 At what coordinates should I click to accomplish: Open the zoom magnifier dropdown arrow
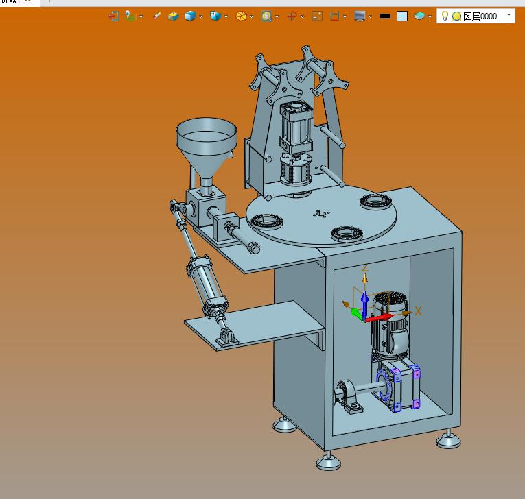coord(277,16)
